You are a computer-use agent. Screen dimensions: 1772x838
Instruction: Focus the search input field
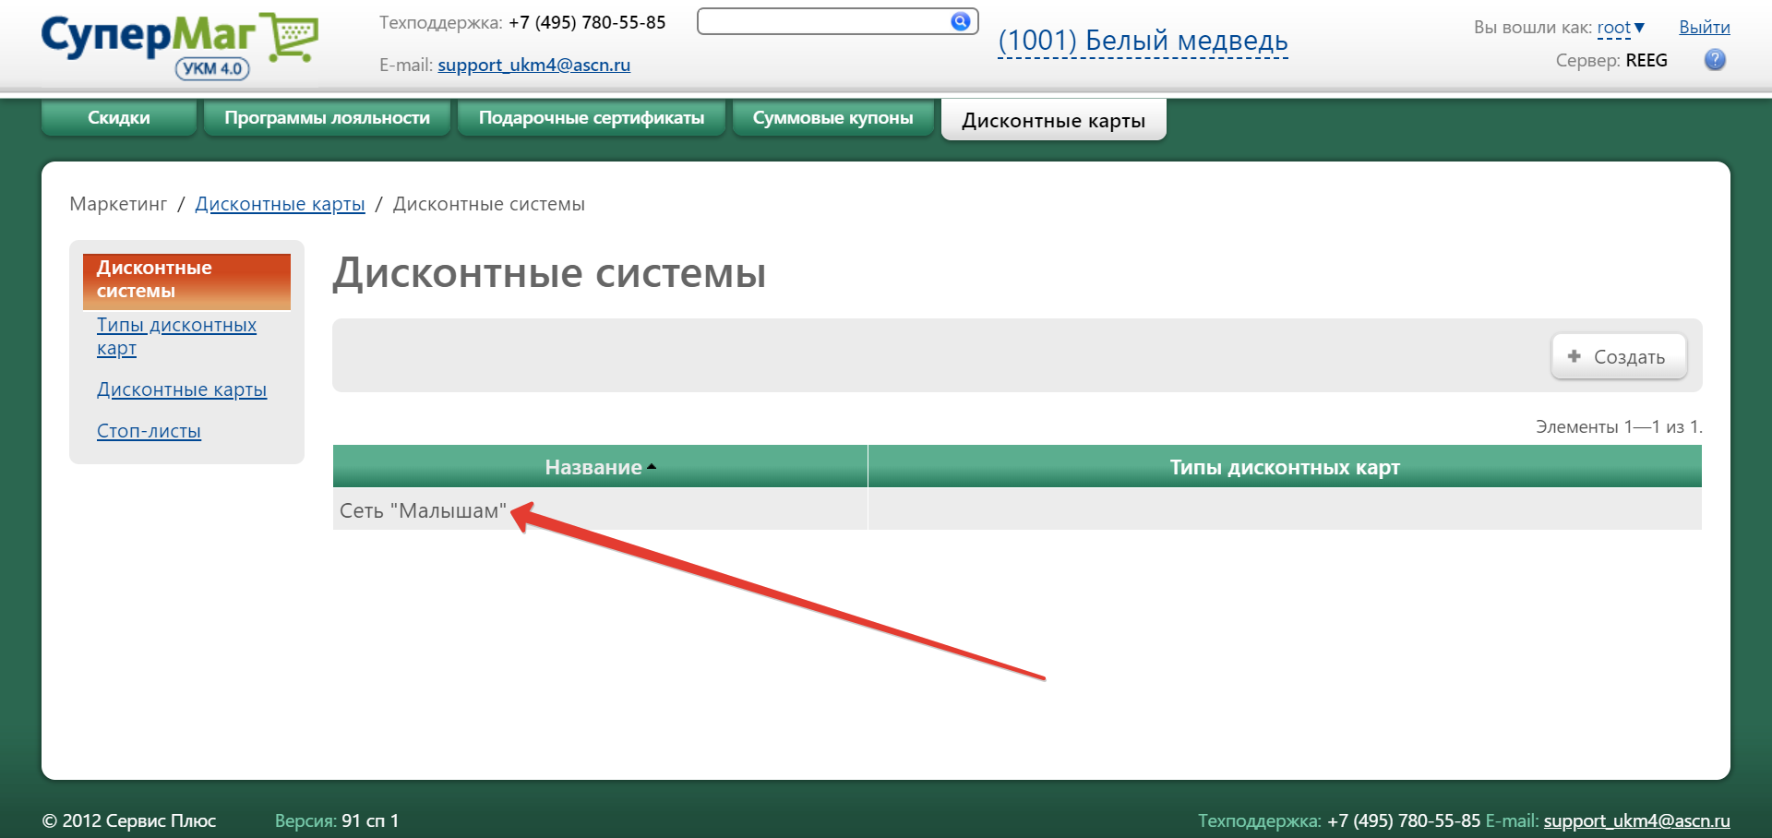[821, 21]
